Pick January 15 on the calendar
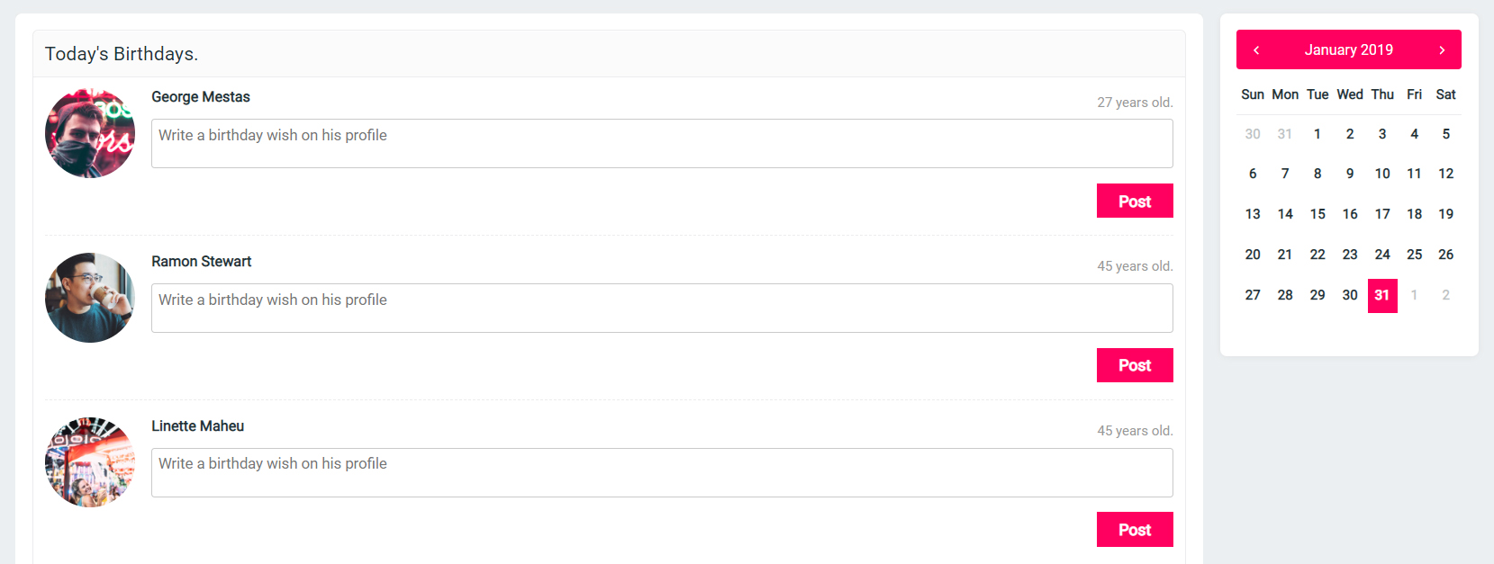1494x564 pixels. click(1317, 214)
